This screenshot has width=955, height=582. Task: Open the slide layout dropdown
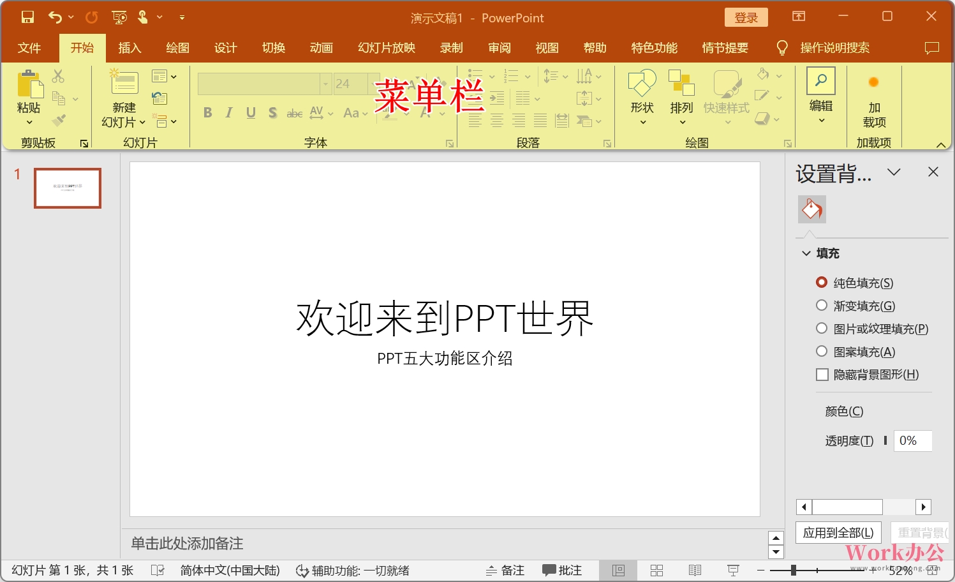pyautogui.click(x=165, y=77)
